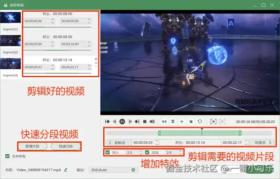Viewport: 280px width, 179px height.
Task: Maximize the 高级剪辑 window
Action: coord(264,5)
